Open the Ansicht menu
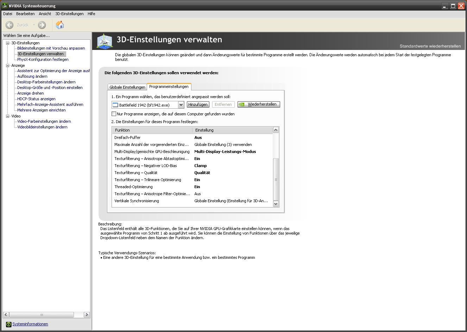The width and height of the screenshot is (467, 332). click(x=45, y=14)
